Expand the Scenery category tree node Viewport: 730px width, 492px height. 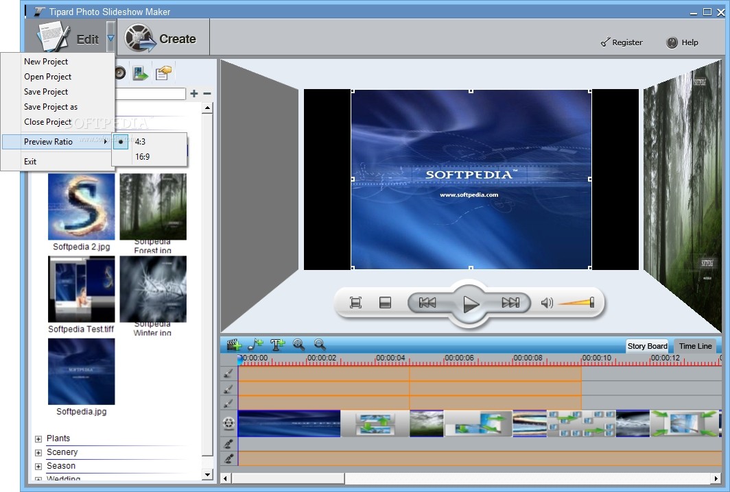point(38,452)
